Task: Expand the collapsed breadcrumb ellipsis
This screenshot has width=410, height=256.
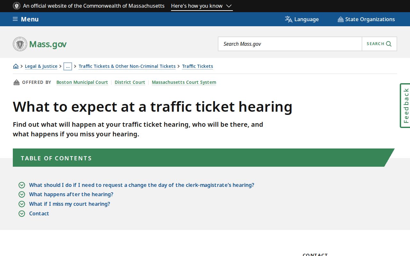Action: point(68,66)
